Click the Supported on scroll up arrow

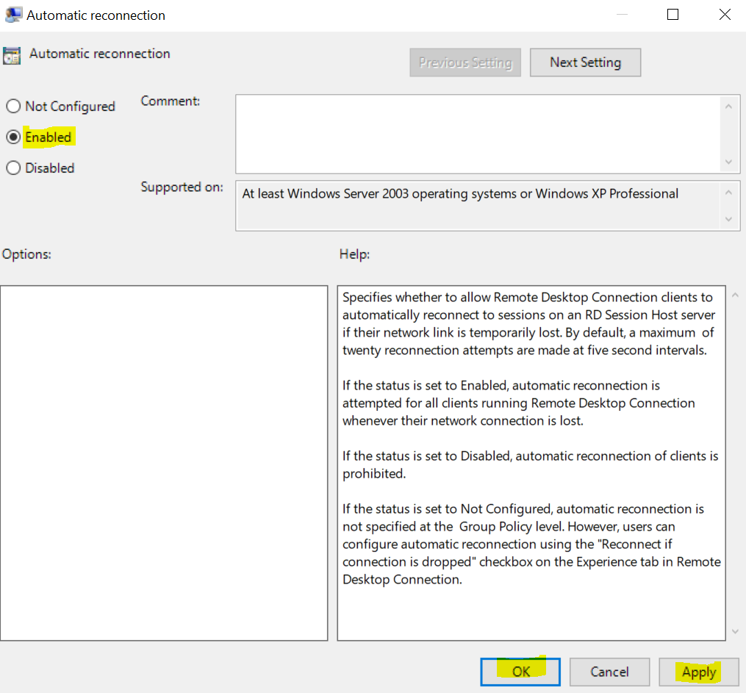coord(728,193)
